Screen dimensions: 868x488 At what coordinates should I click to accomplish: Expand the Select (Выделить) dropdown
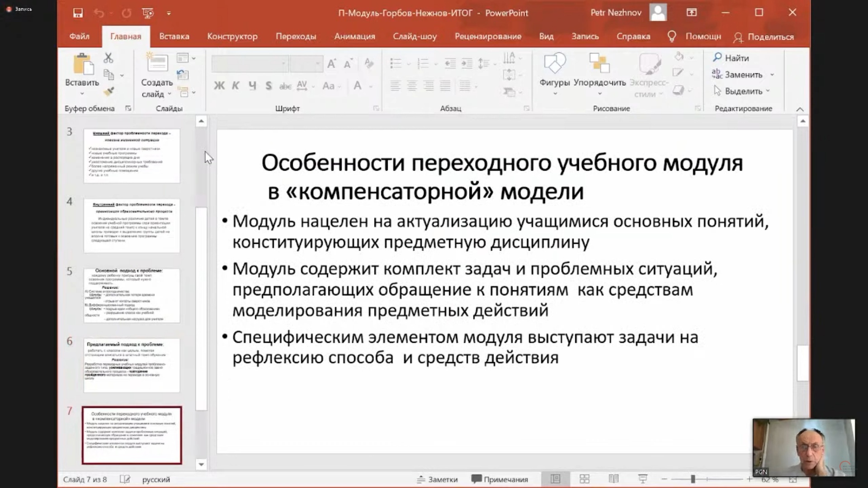(x=768, y=91)
